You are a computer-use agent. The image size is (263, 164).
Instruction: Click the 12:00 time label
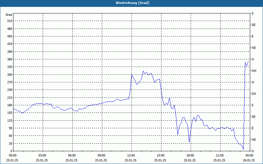pyautogui.click(x=131, y=155)
